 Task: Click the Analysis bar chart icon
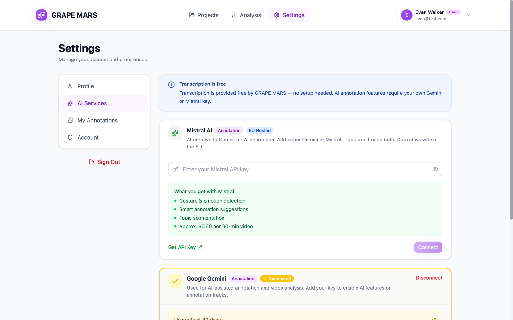234,15
